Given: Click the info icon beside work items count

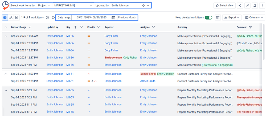Looking at the screenshot, I should coord(47,18).
